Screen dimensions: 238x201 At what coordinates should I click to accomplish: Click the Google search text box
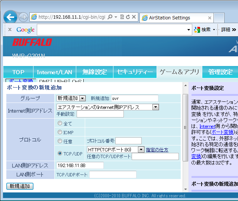click(112, 30)
